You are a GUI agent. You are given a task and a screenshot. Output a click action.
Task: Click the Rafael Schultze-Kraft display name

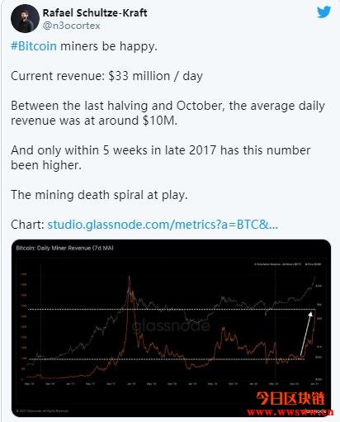(95, 12)
